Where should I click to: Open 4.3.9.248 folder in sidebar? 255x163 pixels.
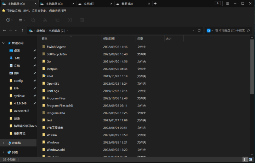pyautogui.click(x=20, y=103)
